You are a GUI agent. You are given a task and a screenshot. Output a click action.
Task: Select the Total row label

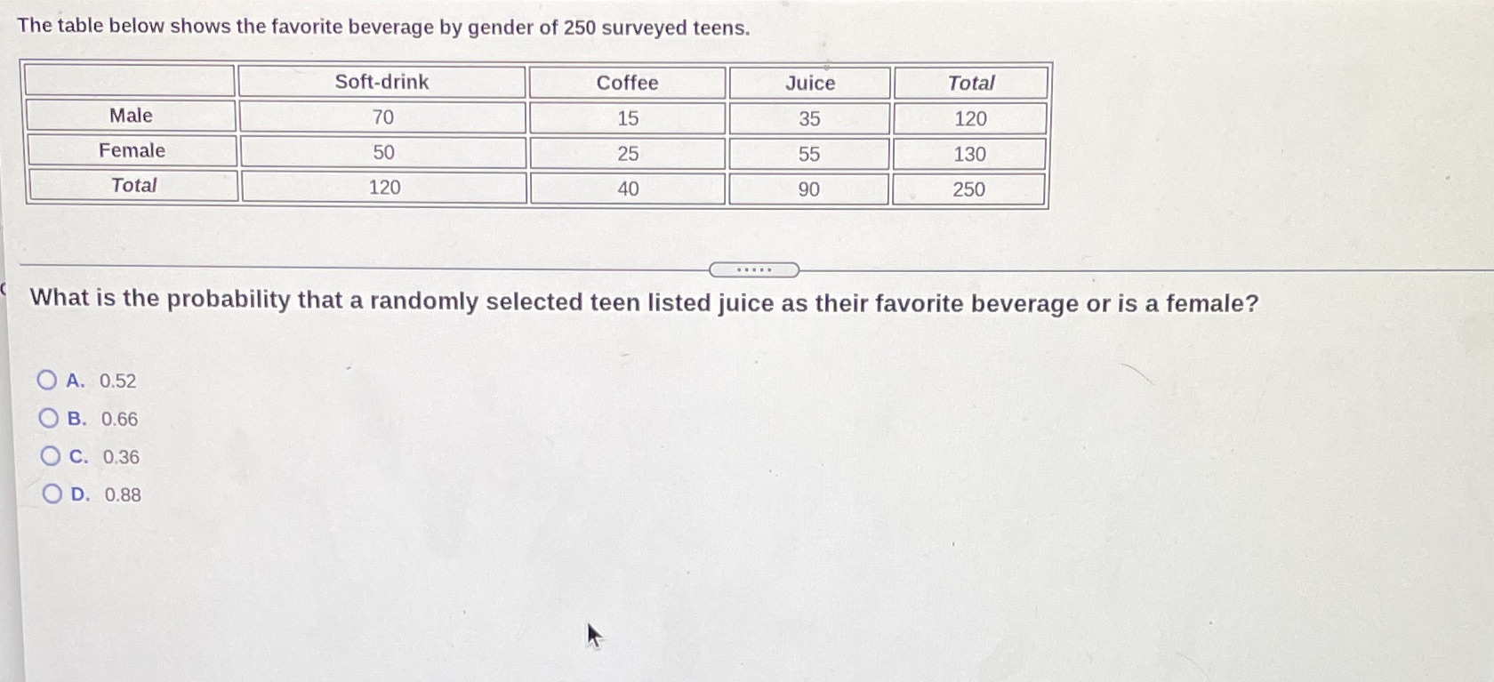[x=134, y=185]
